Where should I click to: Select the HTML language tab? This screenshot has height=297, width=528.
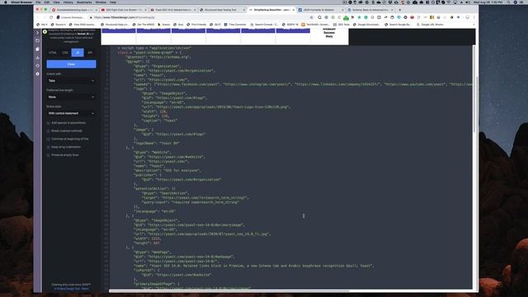point(53,53)
